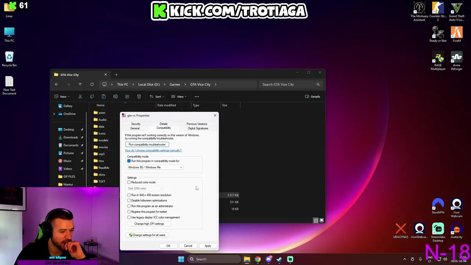
Task: Click Delete trash icon in Explorer toolbar
Action: click(x=139, y=96)
